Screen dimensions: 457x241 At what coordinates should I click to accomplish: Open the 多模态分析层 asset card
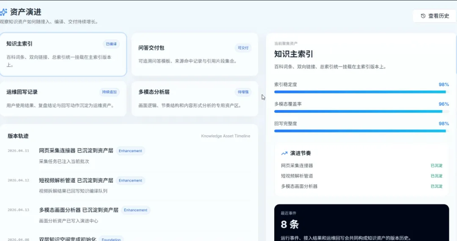[195, 99]
